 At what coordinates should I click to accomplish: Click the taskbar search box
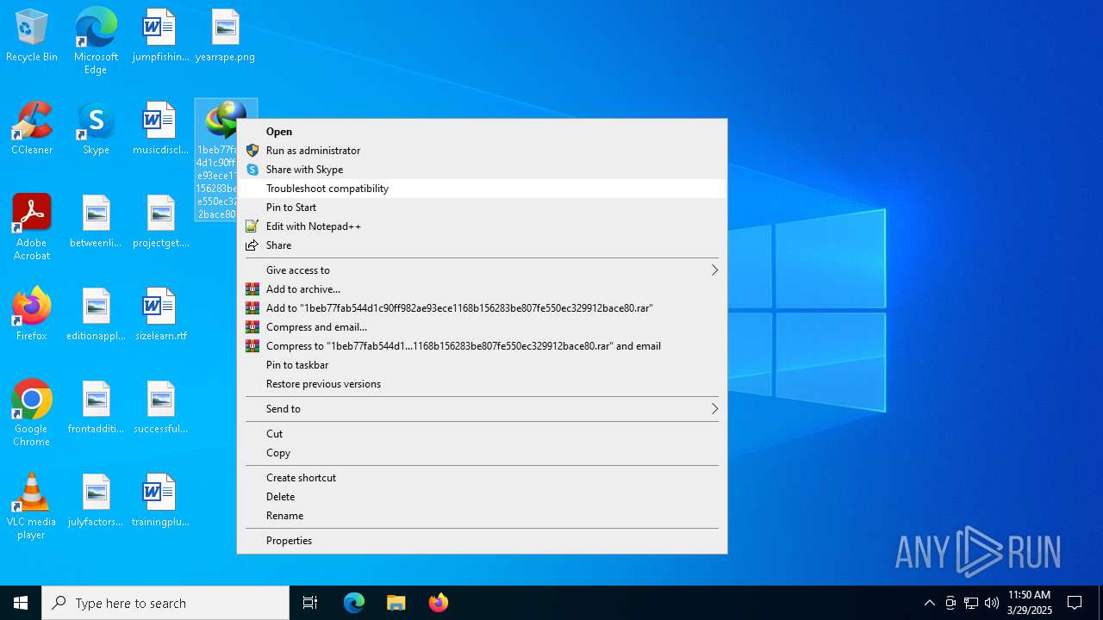tap(165, 603)
